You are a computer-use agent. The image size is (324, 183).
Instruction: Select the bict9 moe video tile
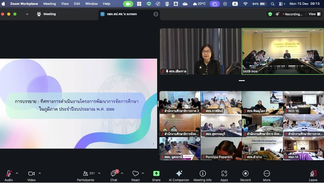[283, 51]
